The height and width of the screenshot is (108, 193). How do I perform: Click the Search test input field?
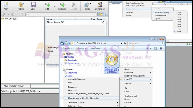(x=145, y=43)
